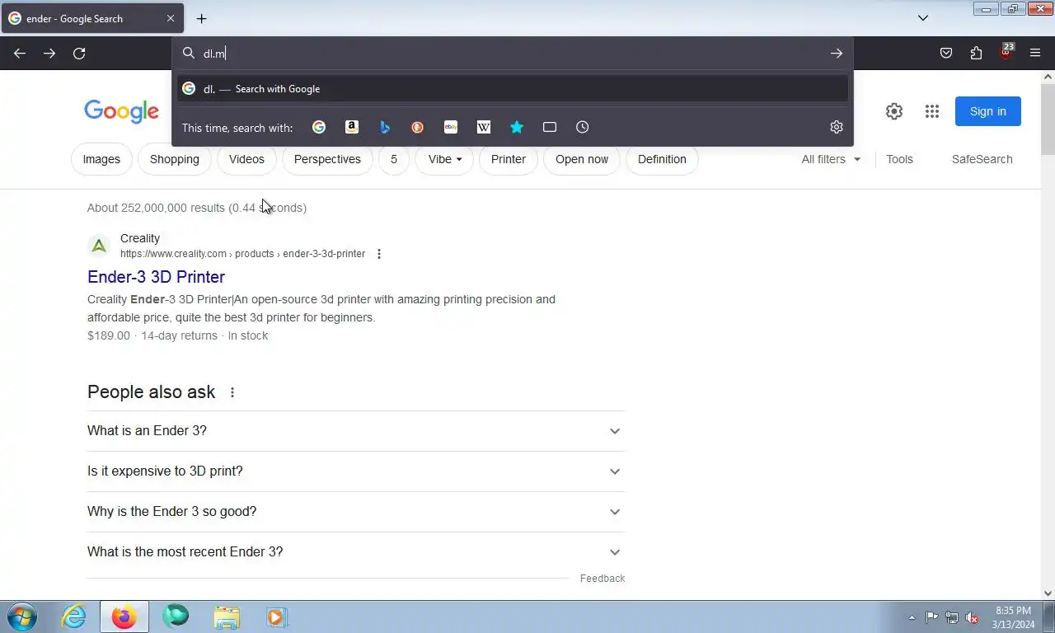Search history clock icon
The image size is (1055, 633).
[583, 127]
